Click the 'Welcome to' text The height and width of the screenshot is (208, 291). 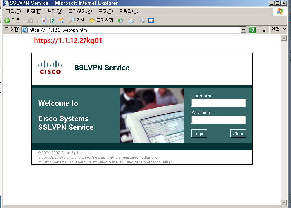pyautogui.click(x=58, y=103)
